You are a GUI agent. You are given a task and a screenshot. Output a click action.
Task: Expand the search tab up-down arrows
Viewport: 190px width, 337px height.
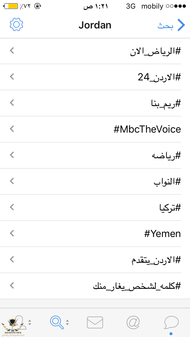click(67, 322)
